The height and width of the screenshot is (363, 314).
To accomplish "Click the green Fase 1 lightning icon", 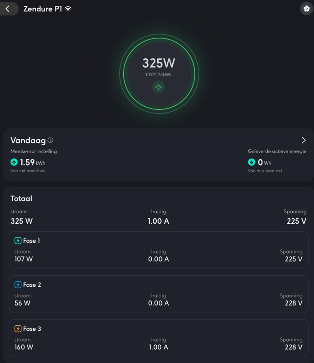I will [18, 240].
